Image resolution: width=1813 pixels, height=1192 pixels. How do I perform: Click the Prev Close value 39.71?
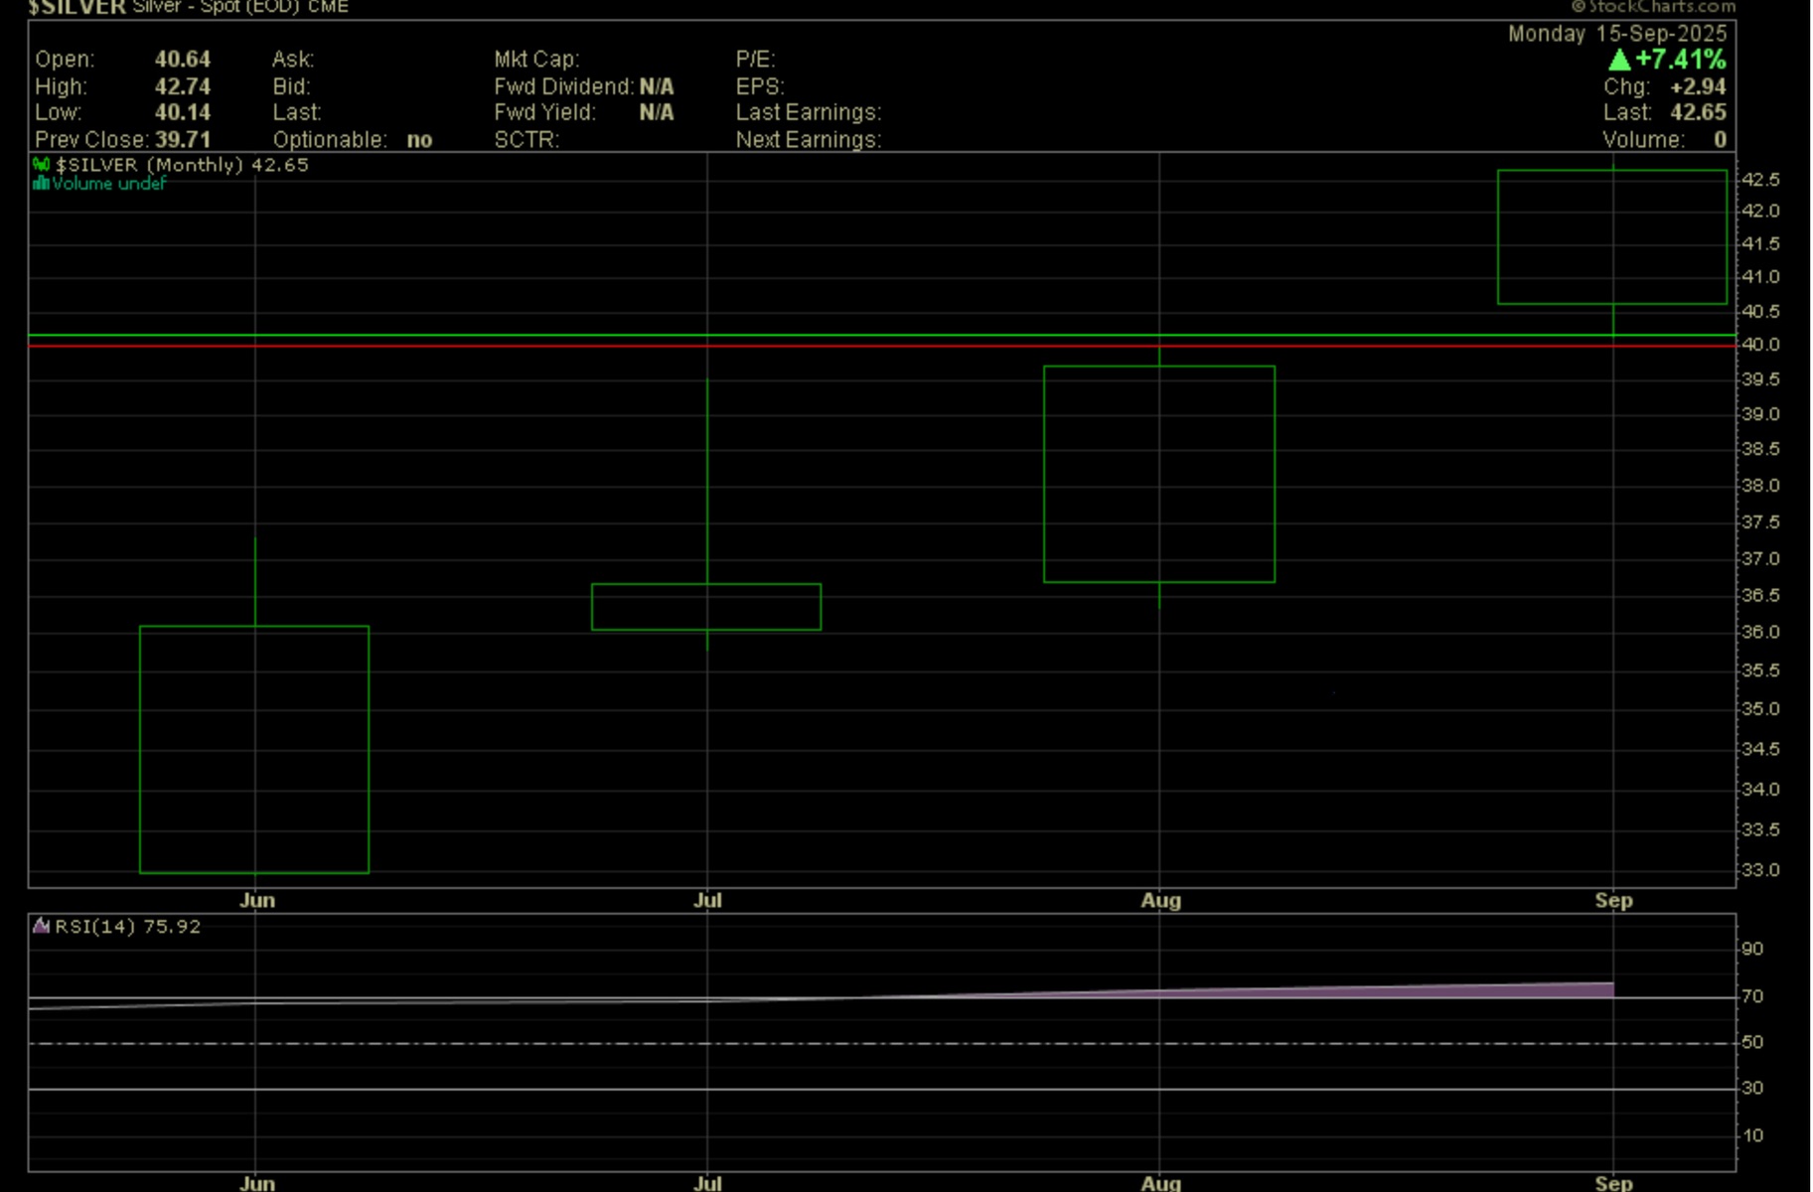click(x=183, y=140)
